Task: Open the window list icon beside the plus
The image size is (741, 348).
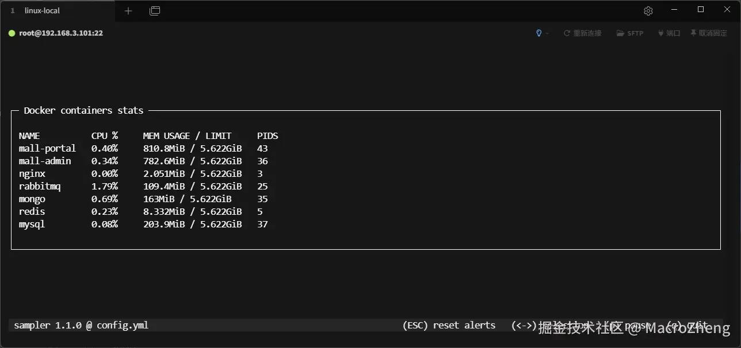Action: pyautogui.click(x=155, y=11)
